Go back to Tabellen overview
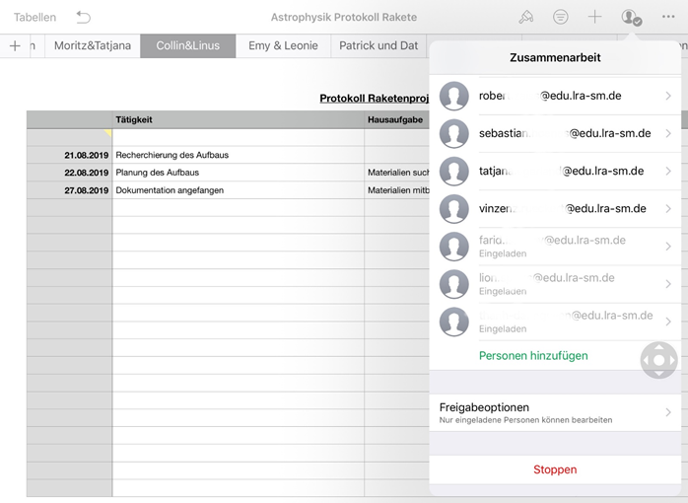Image resolution: width=688 pixels, height=503 pixels. 34,17
